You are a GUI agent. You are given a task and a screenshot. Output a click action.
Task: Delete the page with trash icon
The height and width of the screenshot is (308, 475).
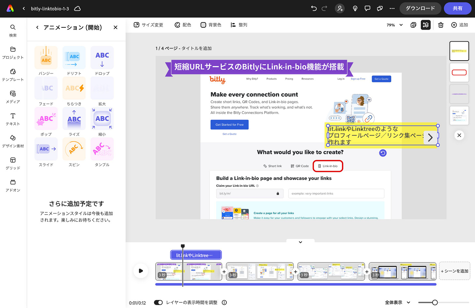(441, 25)
